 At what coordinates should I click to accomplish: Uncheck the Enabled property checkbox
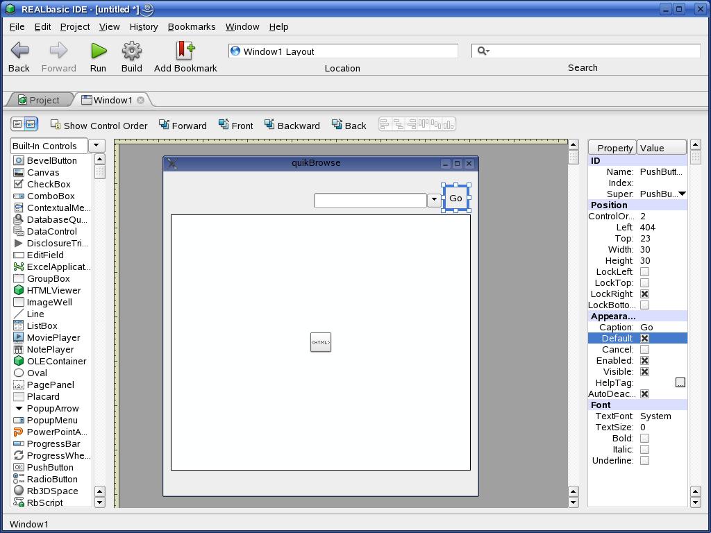point(644,360)
